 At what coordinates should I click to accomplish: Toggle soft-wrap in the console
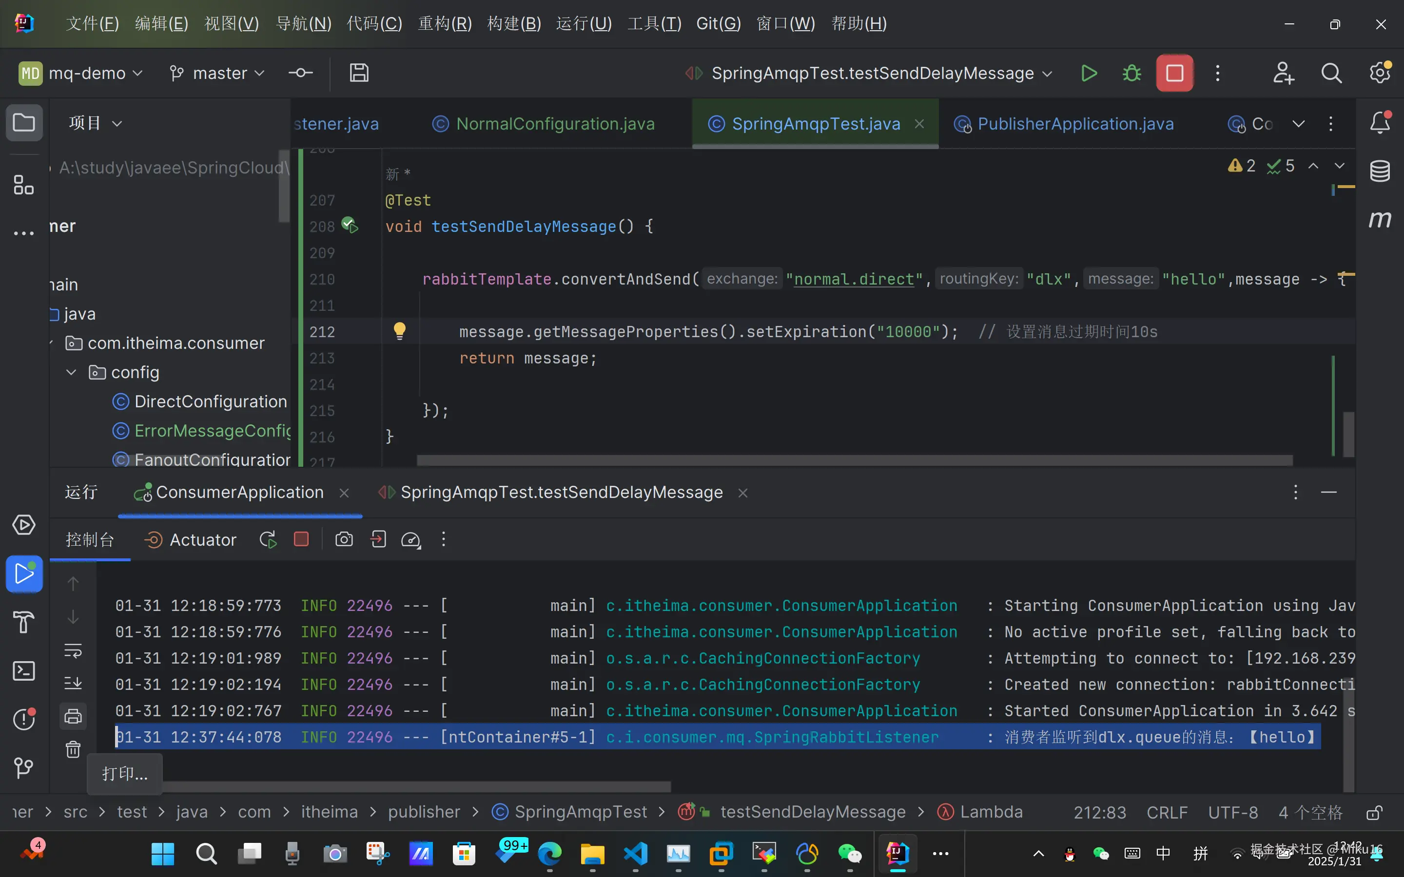pos(73,651)
